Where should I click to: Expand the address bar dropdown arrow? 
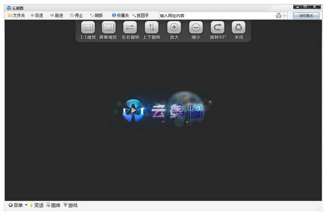point(285,16)
